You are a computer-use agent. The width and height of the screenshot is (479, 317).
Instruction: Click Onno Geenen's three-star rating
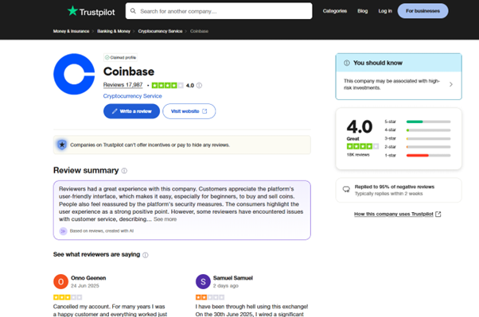click(x=68, y=297)
